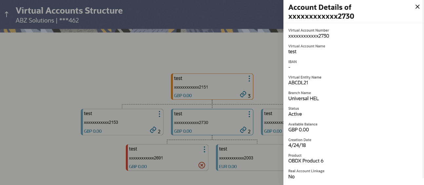424x185 pixels.
Task: Select account number xxxxxxxxxxxx2730 in tree
Action: tap(191, 123)
